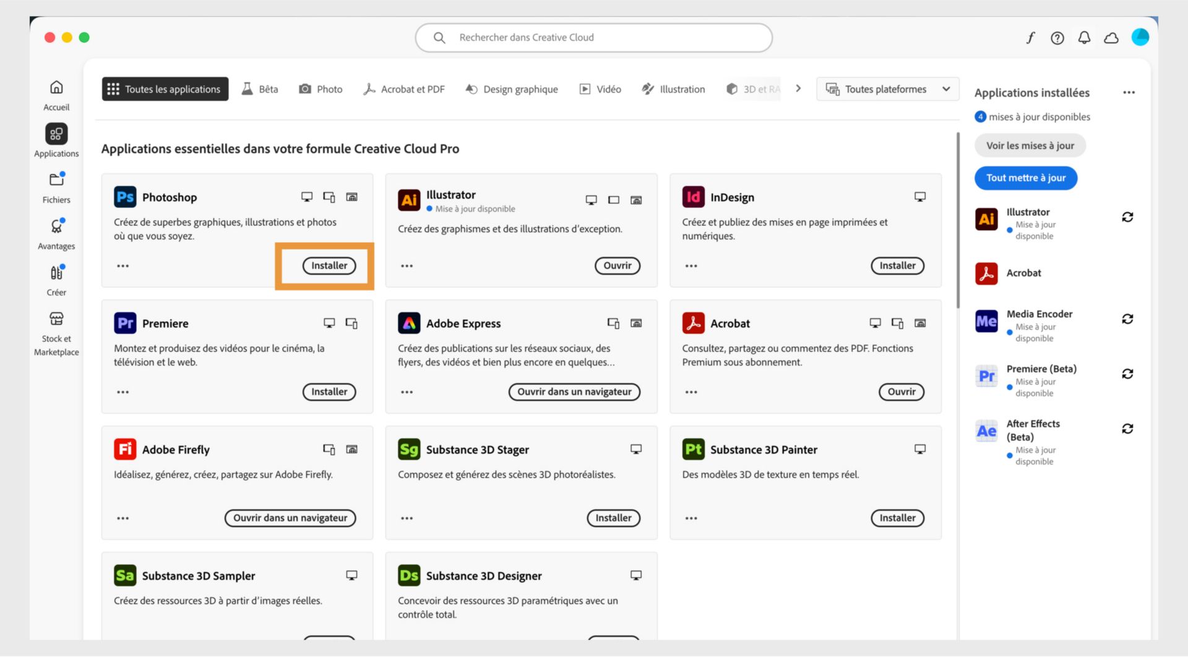Expand more category tabs with chevron
This screenshot has height=657, width=1188.
click(x=798, y=88)
